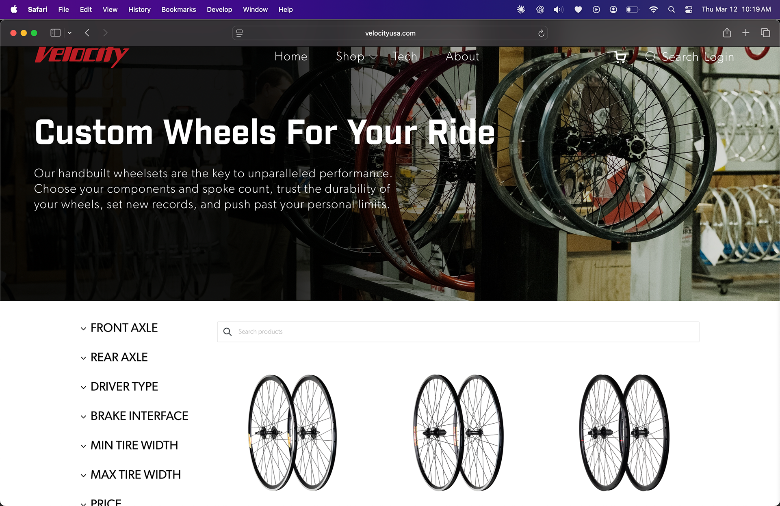This screenshot has width=780, height=506.
Task: Toggle the Safari sidebar icon
Action: pyautogui.click(x=55, y=33)
